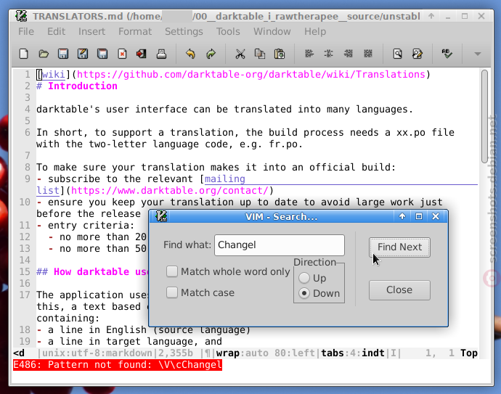Click the E486 Pattern not found message

click(117, 365)
